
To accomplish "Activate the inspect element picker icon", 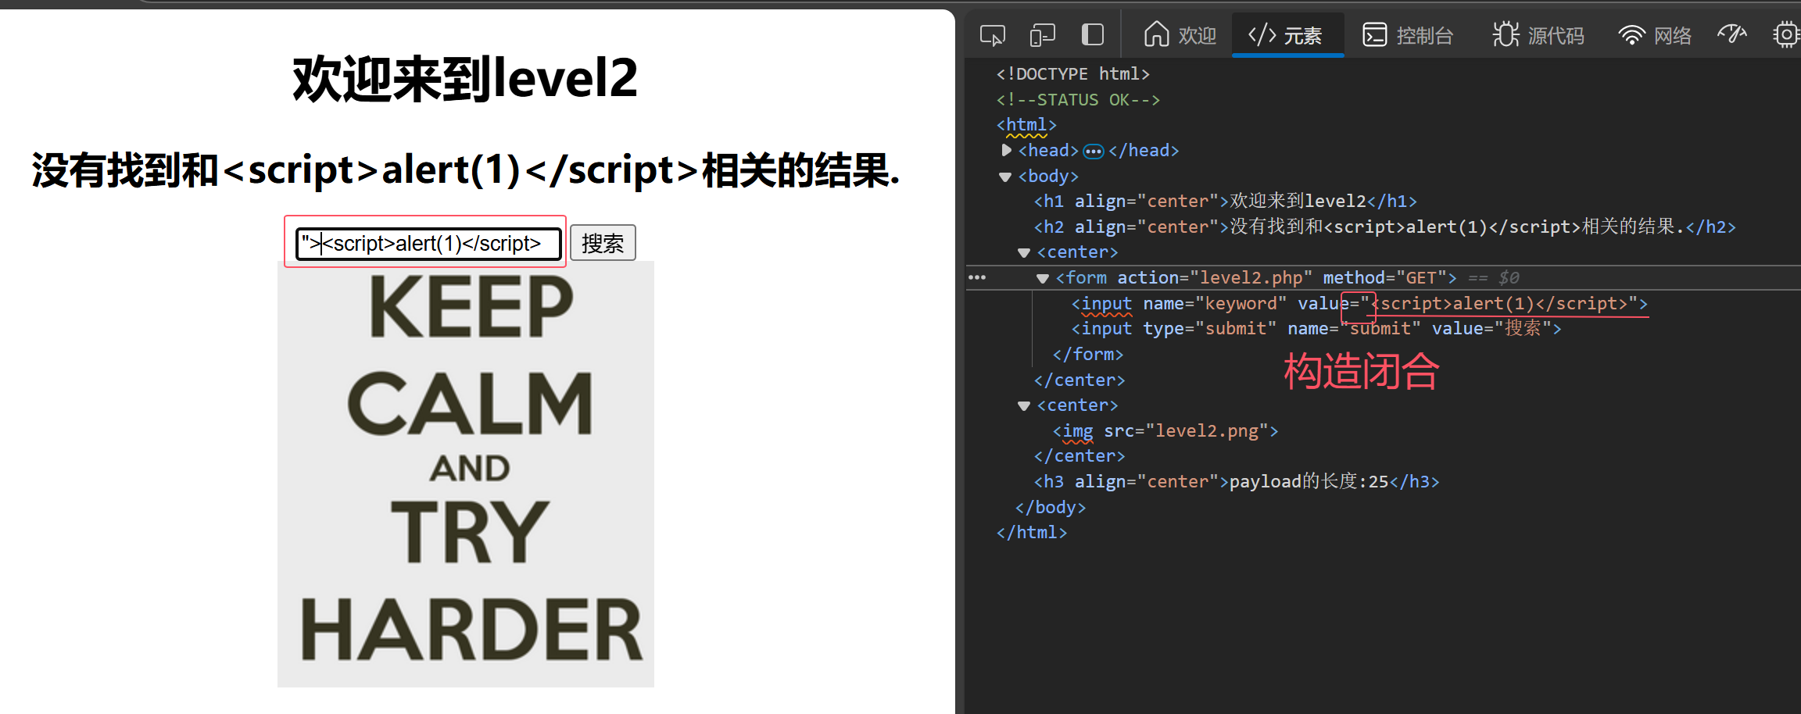I will (992, 35).
